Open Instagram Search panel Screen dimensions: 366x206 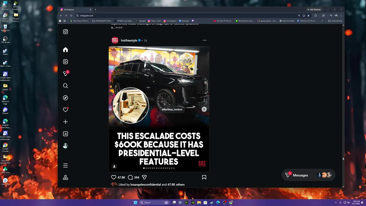[x=65, y=86]
